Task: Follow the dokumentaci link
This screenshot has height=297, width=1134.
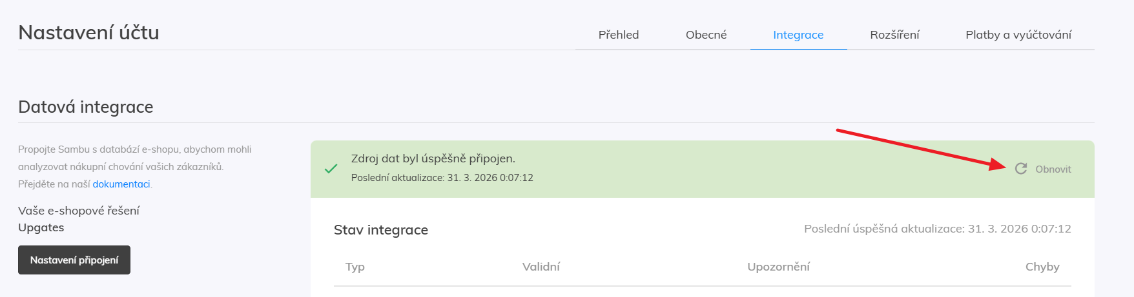Action: [121, 184]
